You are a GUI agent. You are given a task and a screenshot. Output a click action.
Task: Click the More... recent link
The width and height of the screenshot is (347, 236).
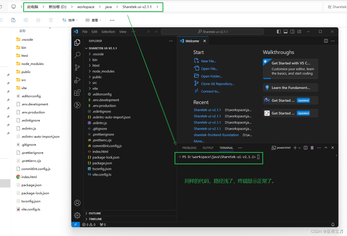point(199,141)
